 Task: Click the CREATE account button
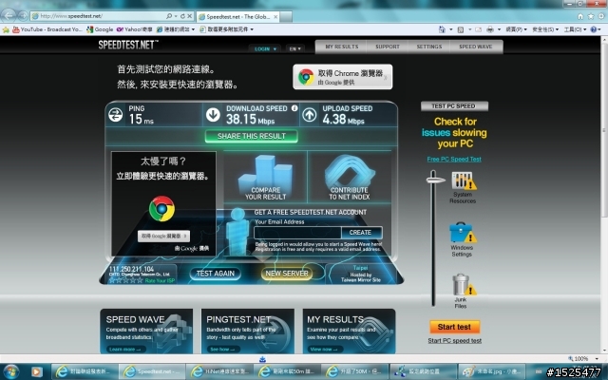pos(360,233)
